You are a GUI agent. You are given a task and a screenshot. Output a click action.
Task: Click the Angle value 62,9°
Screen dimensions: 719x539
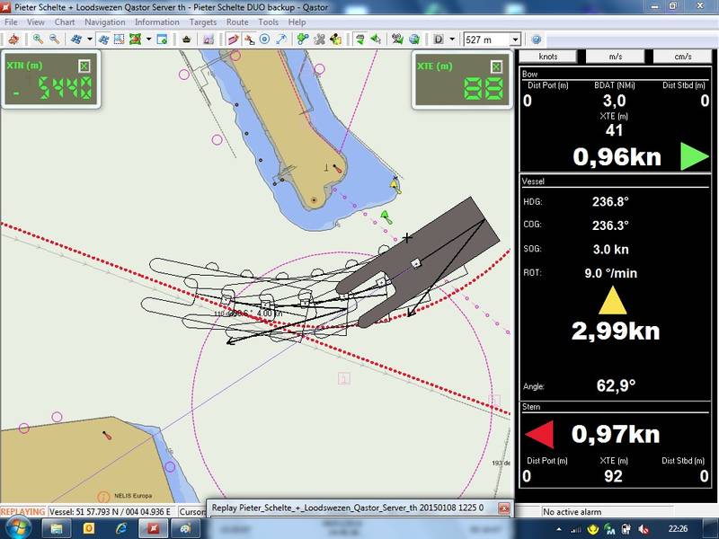click(616, 385)
